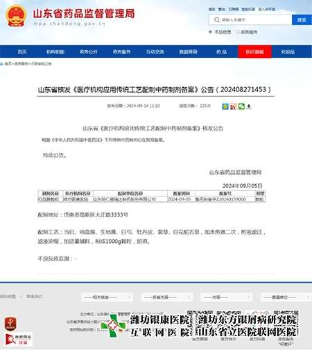Viewport: 312px width, 350px height.
Task: Select the 政务服务 radio button
Action: coord(238,32)
